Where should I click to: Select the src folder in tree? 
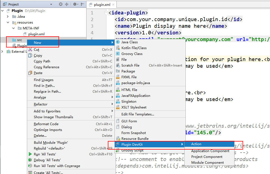[x=19, y=40]
